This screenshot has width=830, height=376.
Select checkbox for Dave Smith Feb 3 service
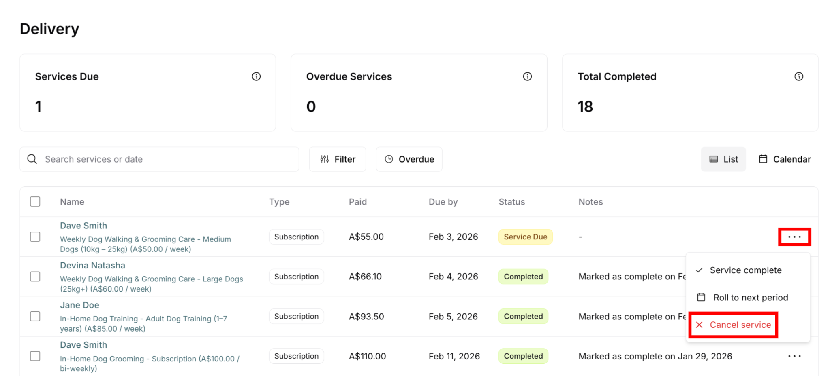click(x=35, y=237)
